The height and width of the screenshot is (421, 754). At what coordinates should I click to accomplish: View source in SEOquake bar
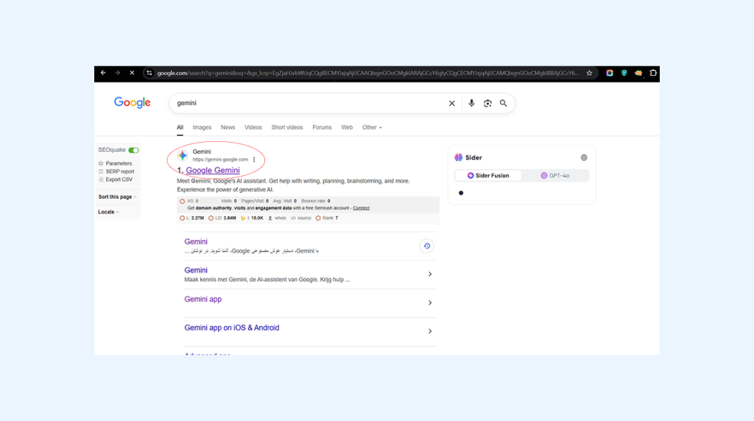[x=301, y=218]
